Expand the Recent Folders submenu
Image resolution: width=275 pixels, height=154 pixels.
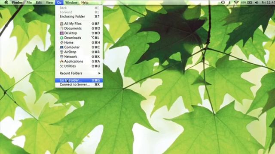coord(79,73)
